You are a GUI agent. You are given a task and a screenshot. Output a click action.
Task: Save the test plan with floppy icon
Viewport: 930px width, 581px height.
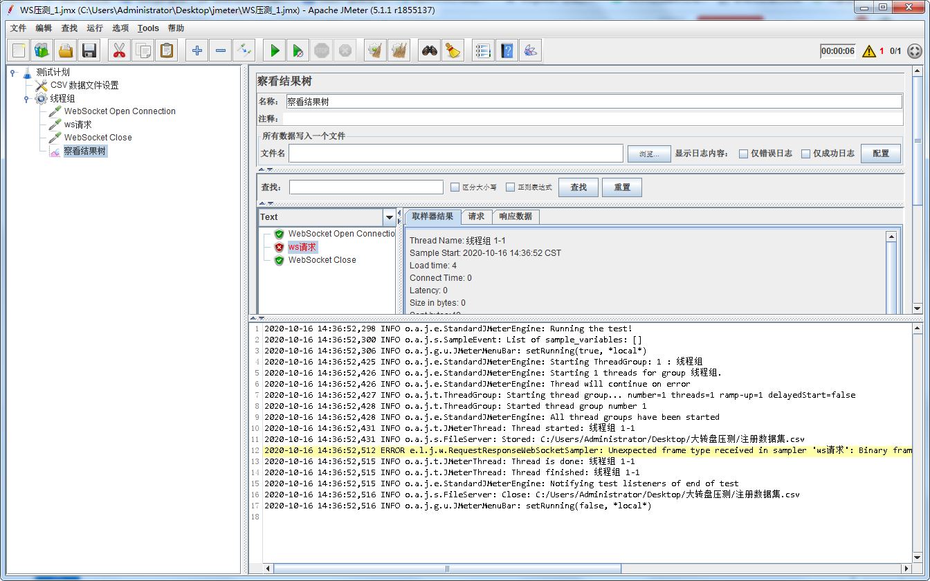click(89, 50)
